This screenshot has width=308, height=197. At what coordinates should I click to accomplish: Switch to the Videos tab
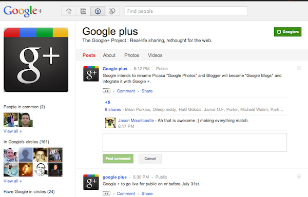[155, 55]
